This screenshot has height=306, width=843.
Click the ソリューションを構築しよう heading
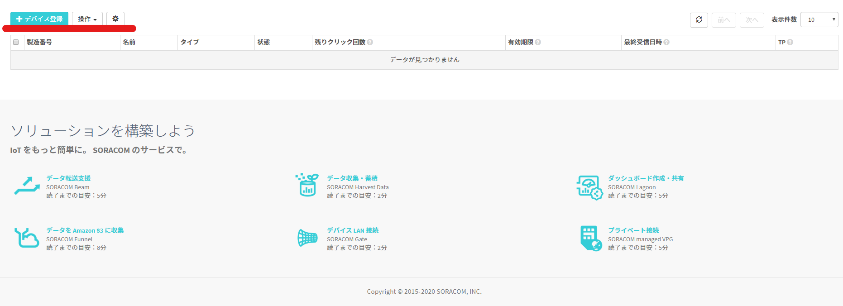click(103, 131)
